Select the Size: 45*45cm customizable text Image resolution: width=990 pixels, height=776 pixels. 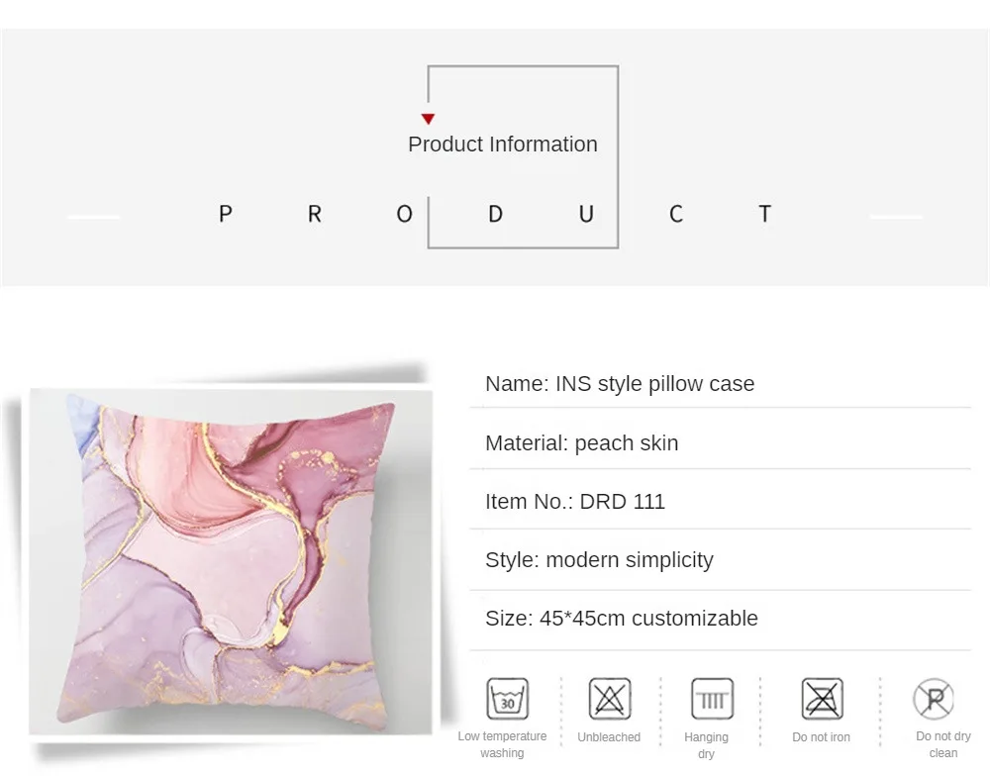click(622, 619)
